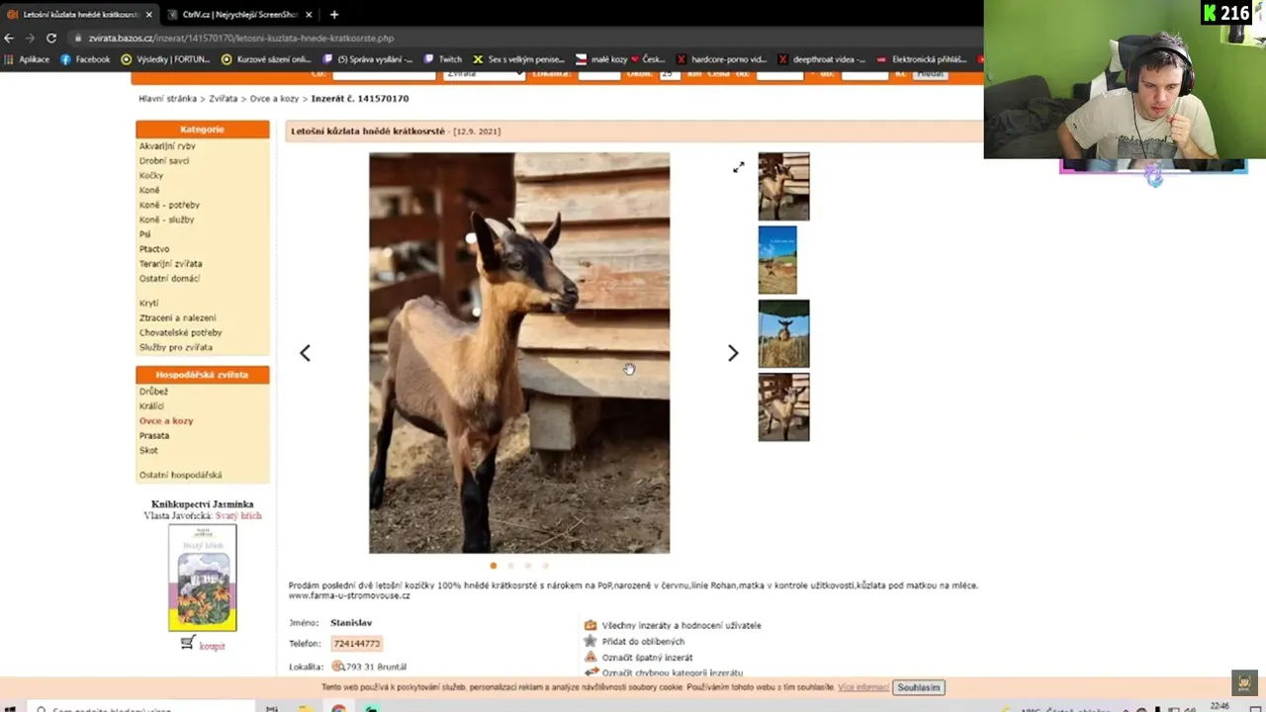Open Koně - služby category

167,220
